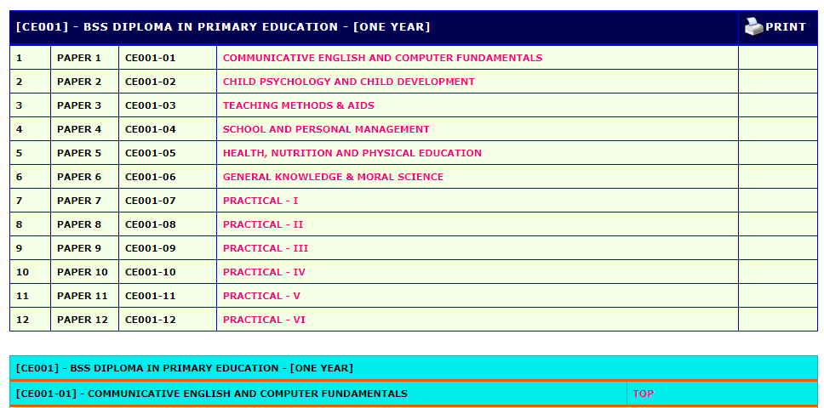Click the PRINT label in header
The height and width of the screenshot is (408, 824).
pyautogui.click(x=785, y=27)
